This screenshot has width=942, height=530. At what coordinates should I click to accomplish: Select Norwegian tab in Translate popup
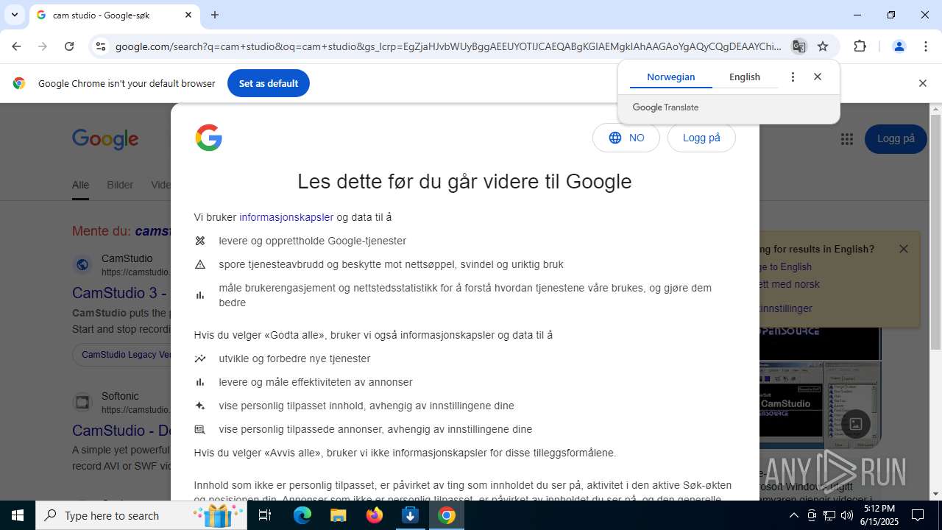(x=670, y=77)
